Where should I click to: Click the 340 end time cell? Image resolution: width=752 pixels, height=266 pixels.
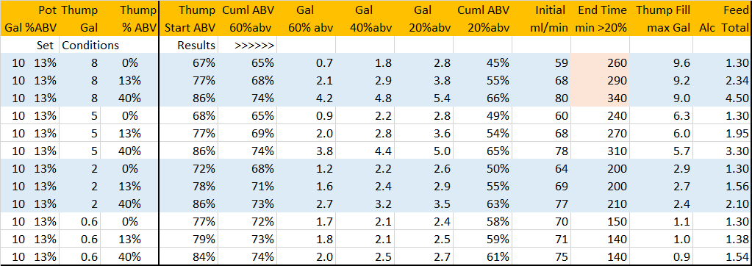point(600,98)
